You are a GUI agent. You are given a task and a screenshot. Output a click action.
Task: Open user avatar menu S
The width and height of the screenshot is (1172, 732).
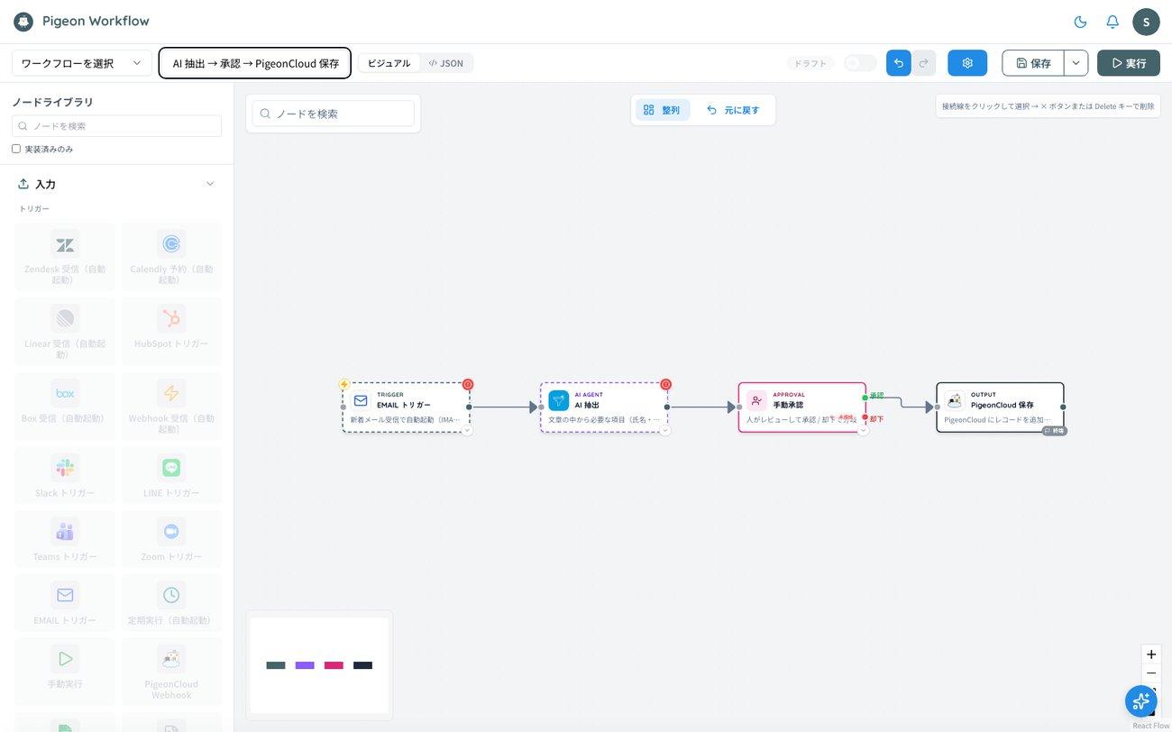1146,22
